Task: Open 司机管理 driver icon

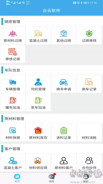Action: [38, 82]
